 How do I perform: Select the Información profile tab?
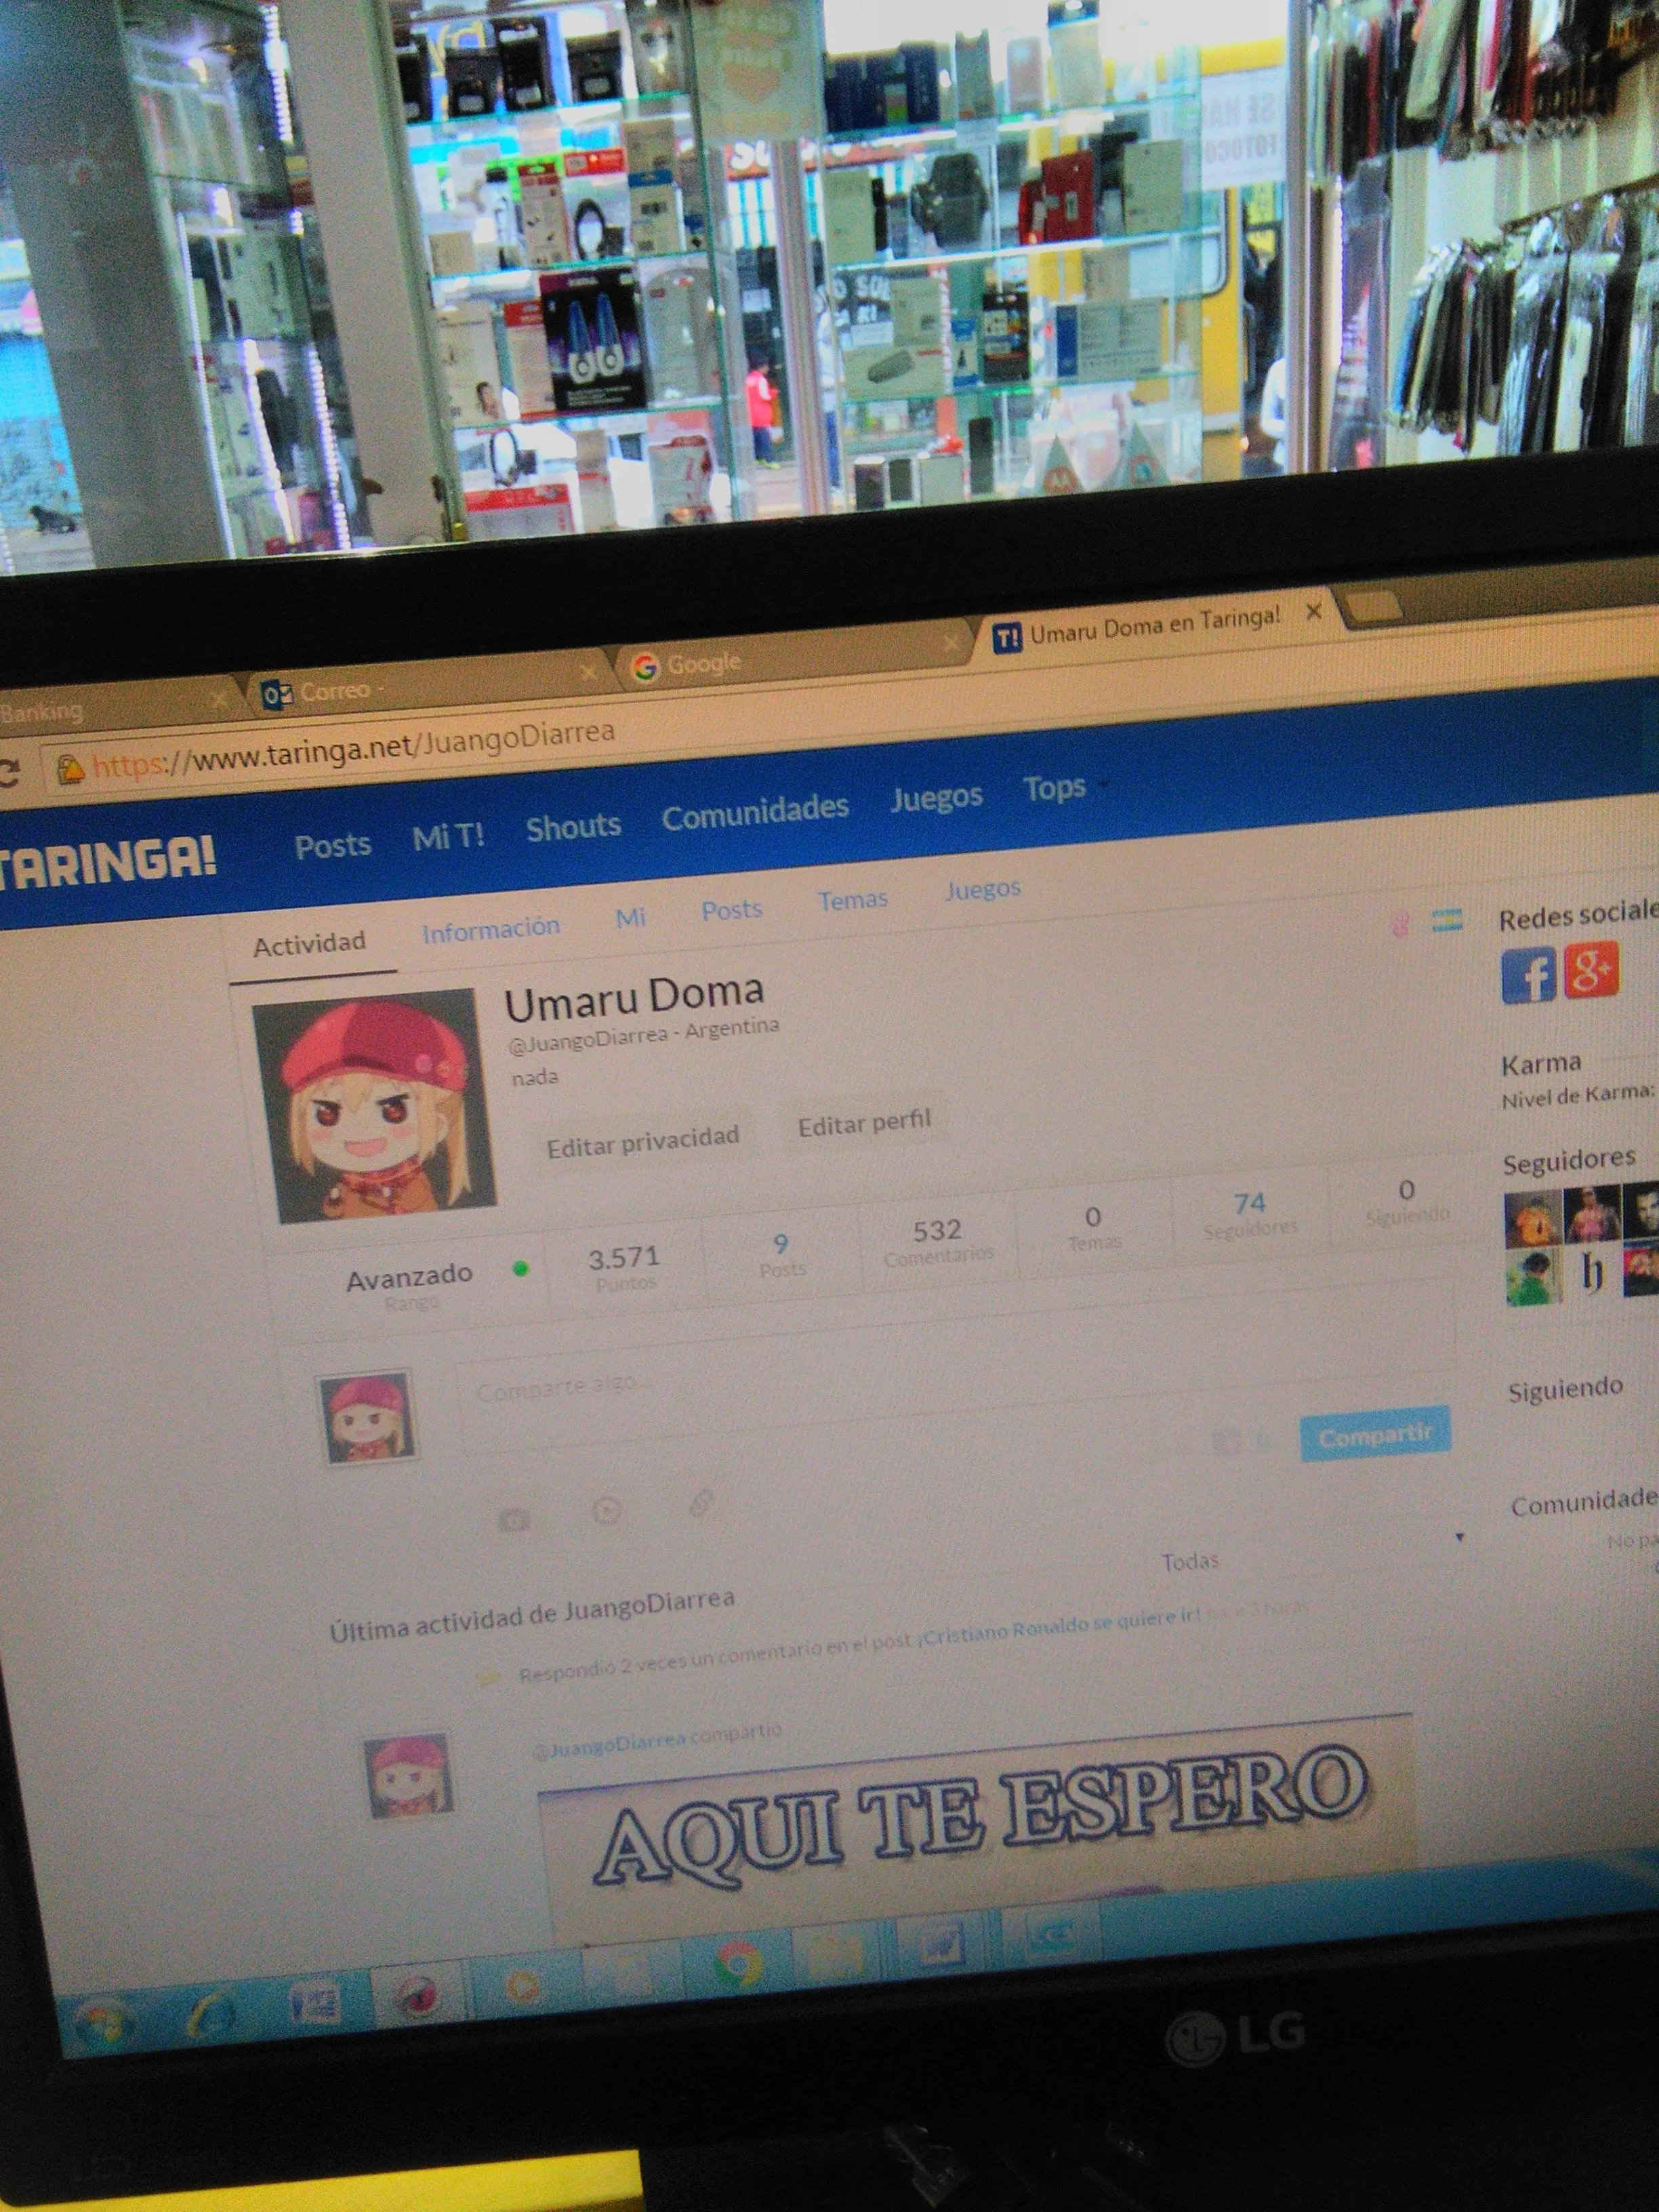(x=491, y=930)
